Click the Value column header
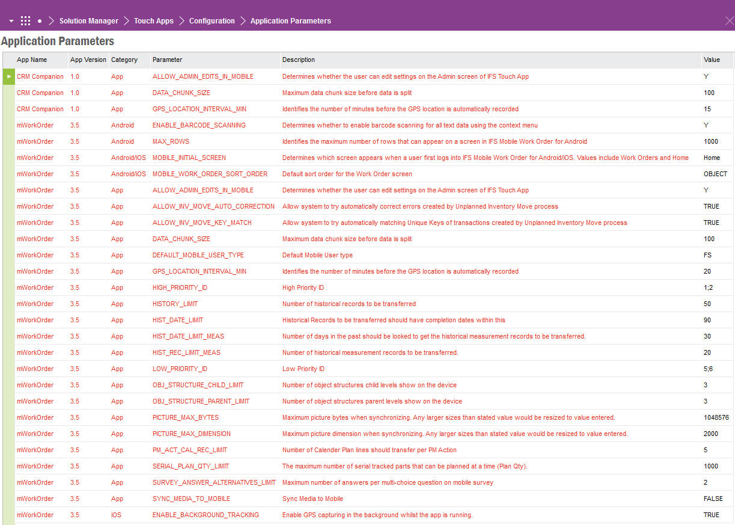The image size is (735, 525). [712, 60]
